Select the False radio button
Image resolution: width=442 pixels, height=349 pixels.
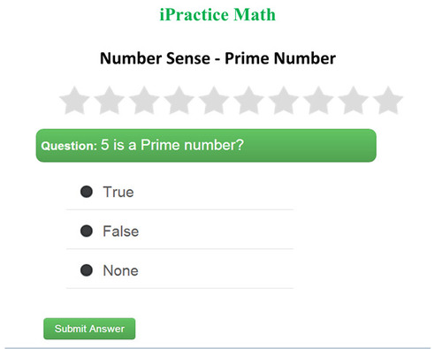pos(87,231)
